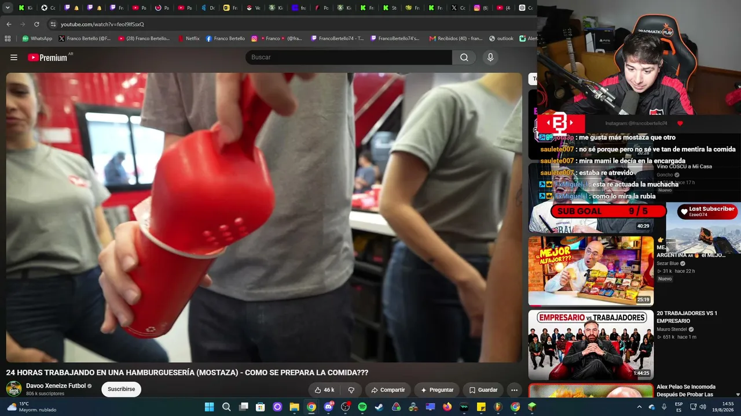This screenshot has height=416, width=741.
Task: Open Minecraft grass block taskbar icon
Action: tap(532, 407)
